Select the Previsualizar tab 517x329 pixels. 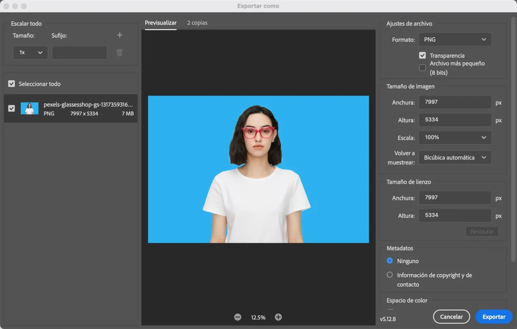pos(161,23)
